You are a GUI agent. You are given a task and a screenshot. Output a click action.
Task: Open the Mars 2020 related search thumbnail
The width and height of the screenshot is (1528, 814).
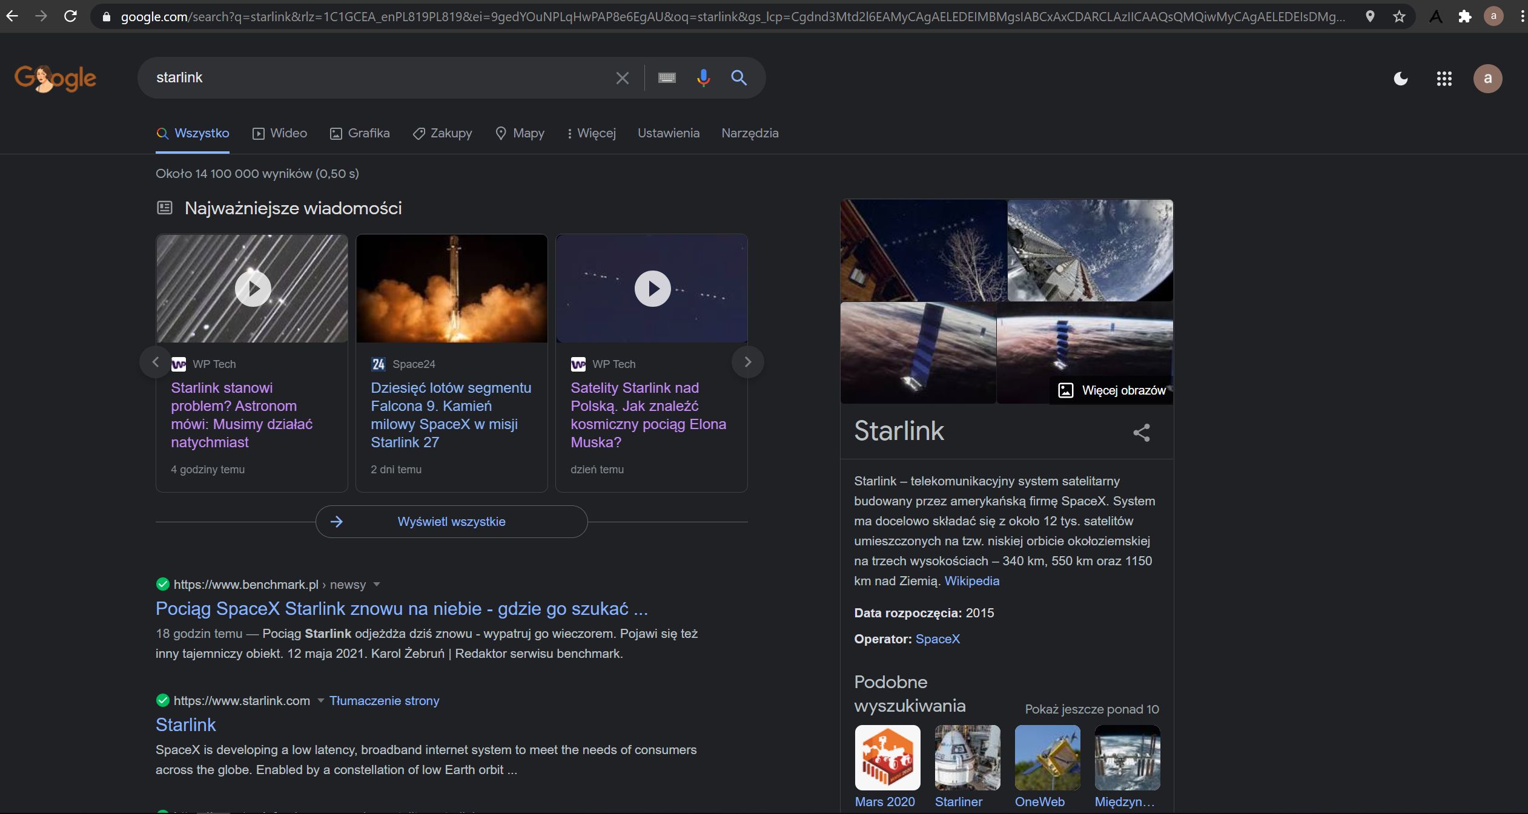(x=887, y=758)
